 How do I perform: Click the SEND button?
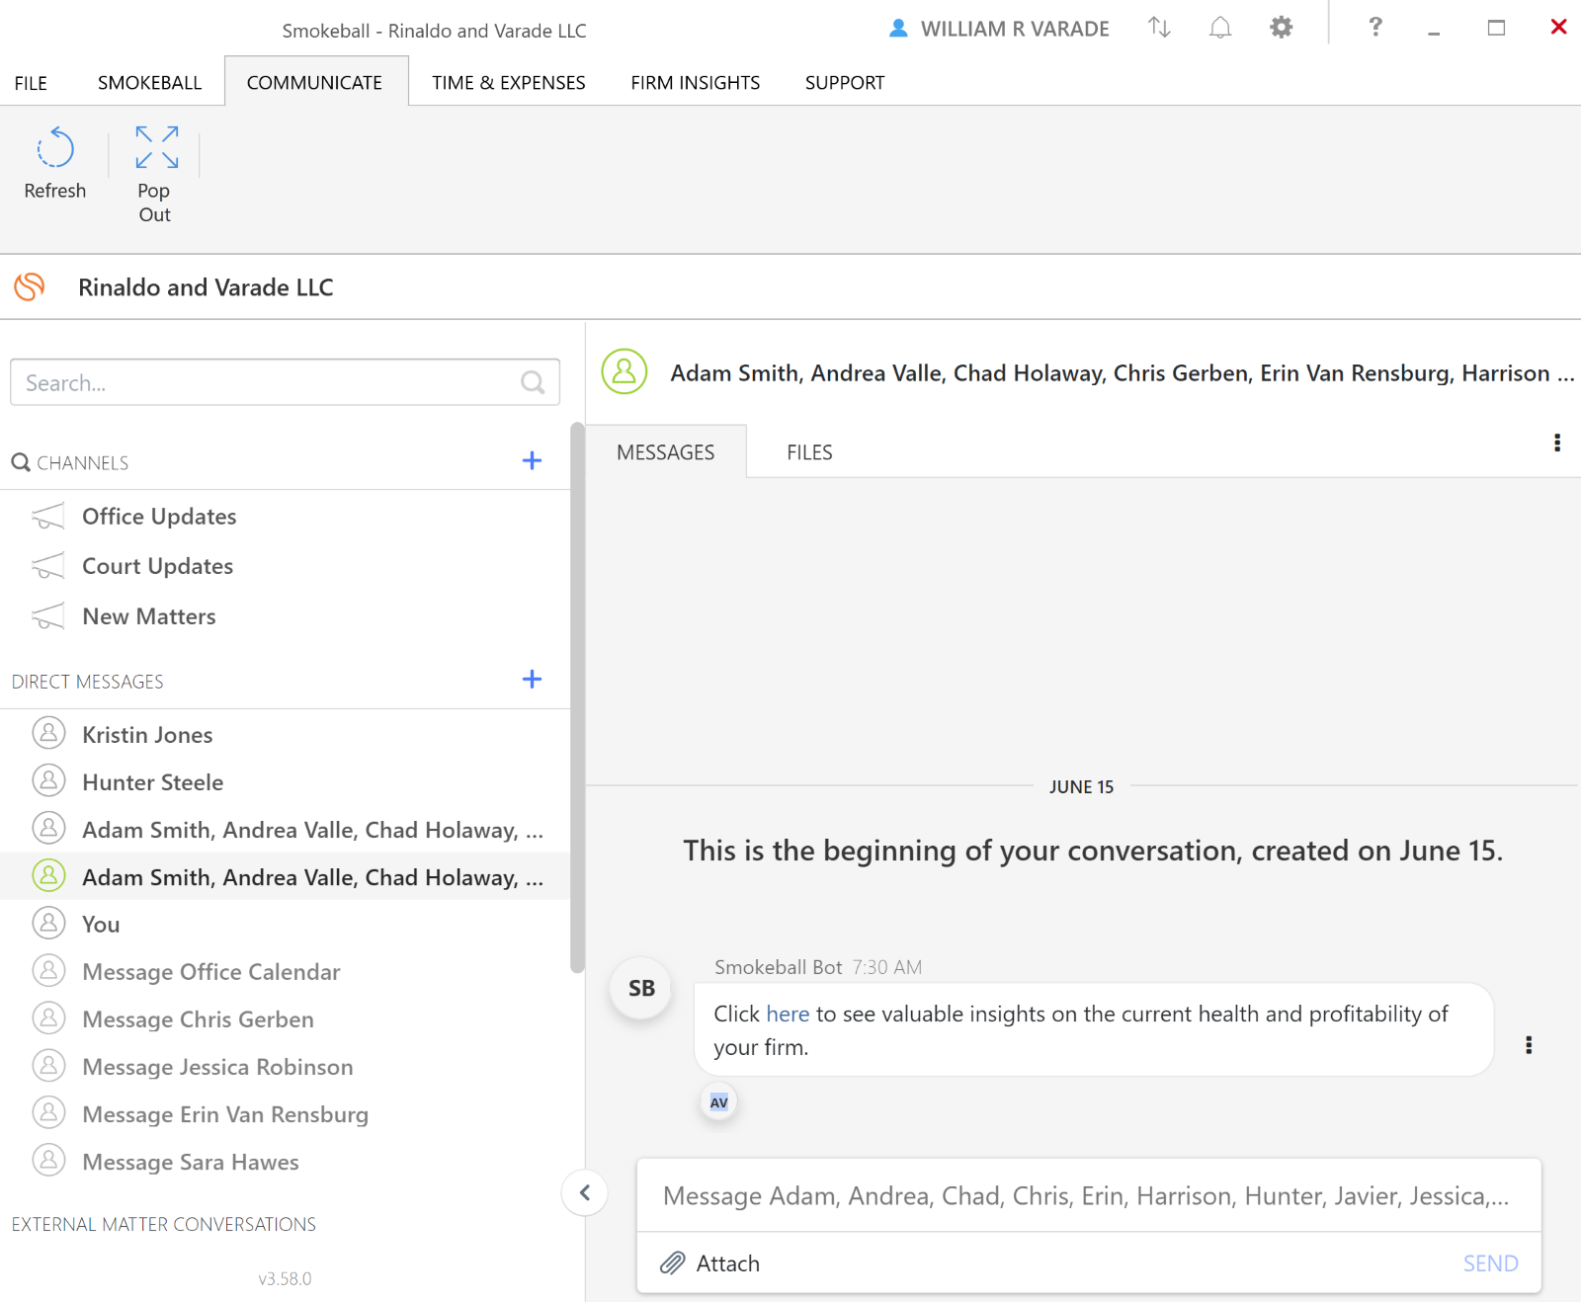pos(1490,1263)
